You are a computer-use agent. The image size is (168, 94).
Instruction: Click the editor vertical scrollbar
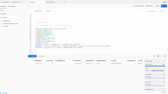[x=167, y=49]
